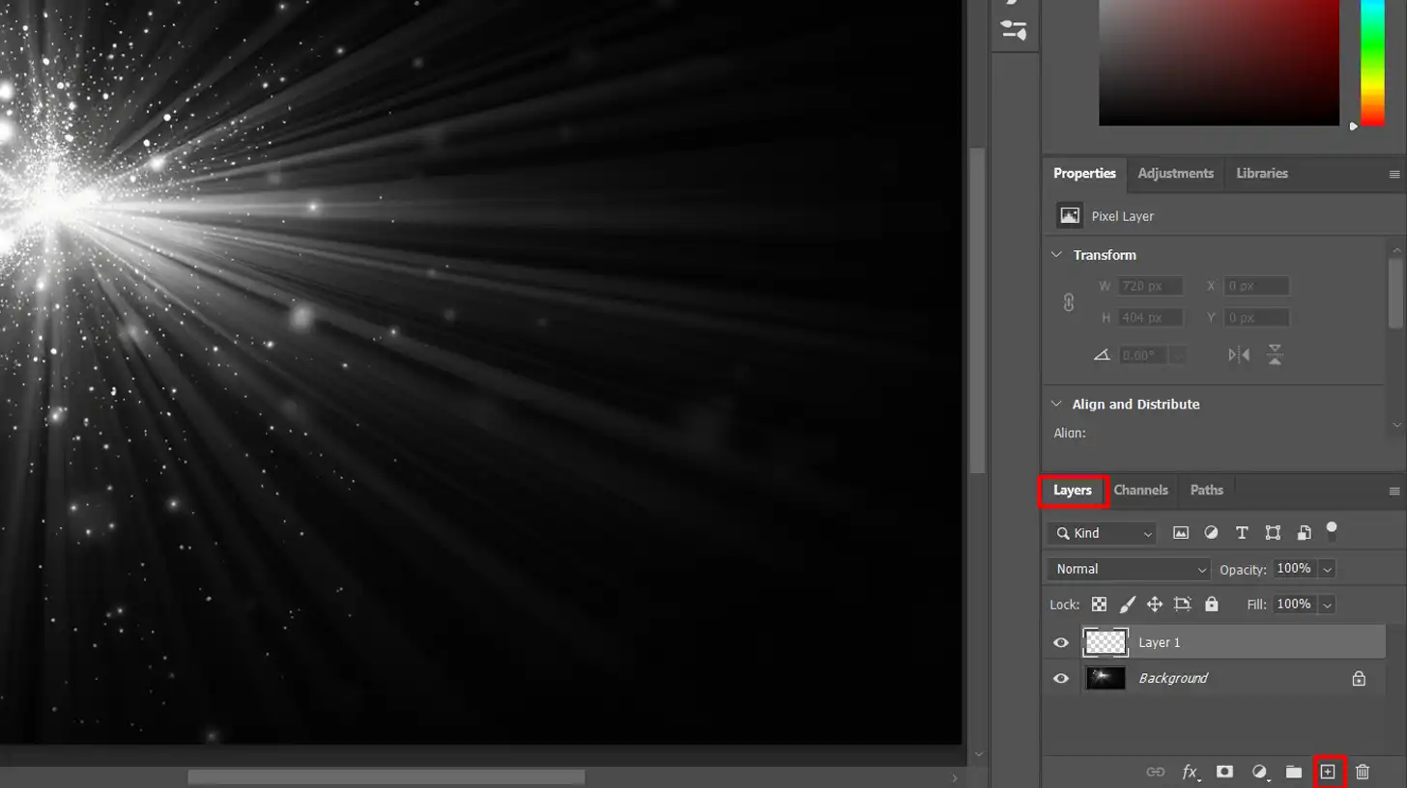
Task: Open the Properties tab
Action: pyautogui.click(x=1084, y=173)
